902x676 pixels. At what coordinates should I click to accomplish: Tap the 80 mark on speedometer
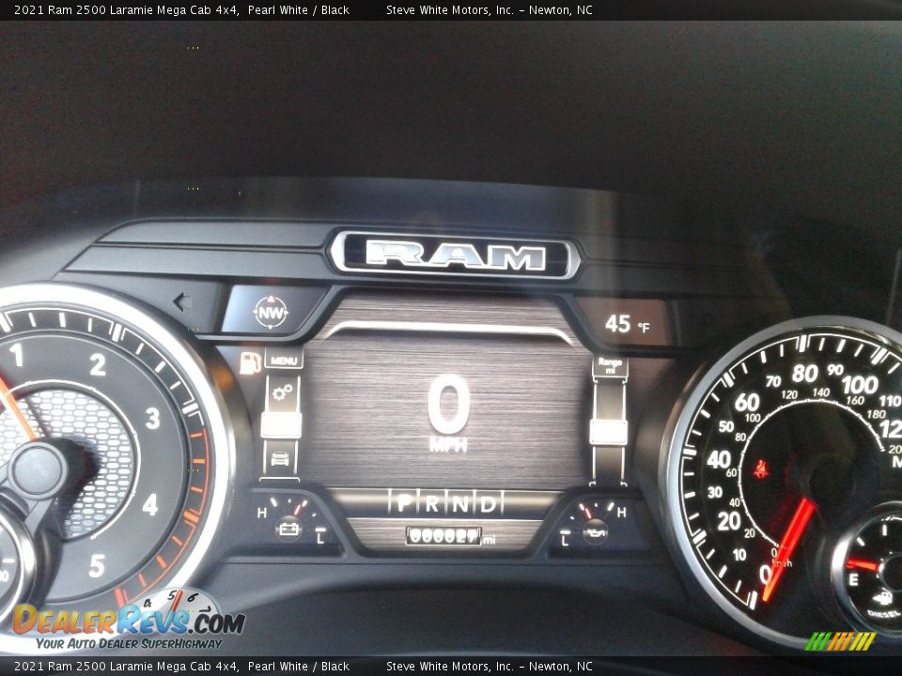tap(805, 374)
